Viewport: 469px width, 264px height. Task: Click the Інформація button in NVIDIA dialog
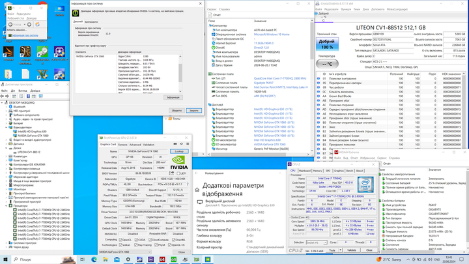click(x=173, y=97)
